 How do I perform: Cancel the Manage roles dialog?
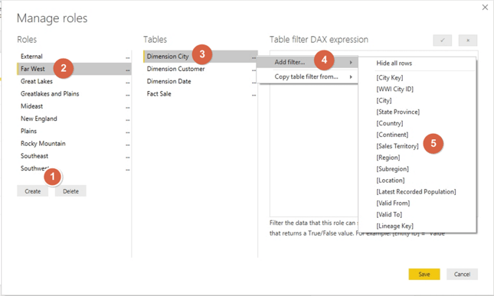(462, 274)
